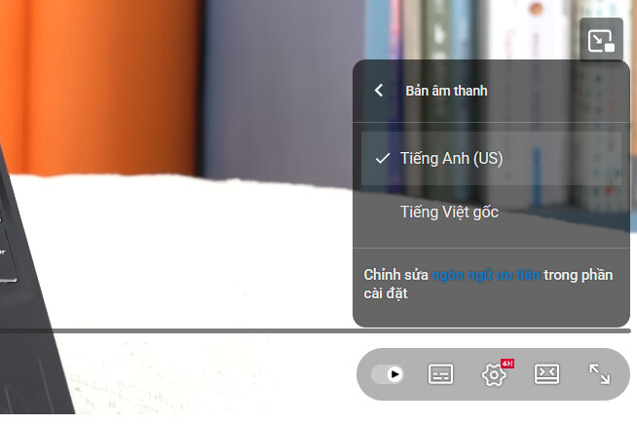The image size is (637, 425).
Task: Go back using the chevron beside Bản âm thanh
Action: point(379,91)
